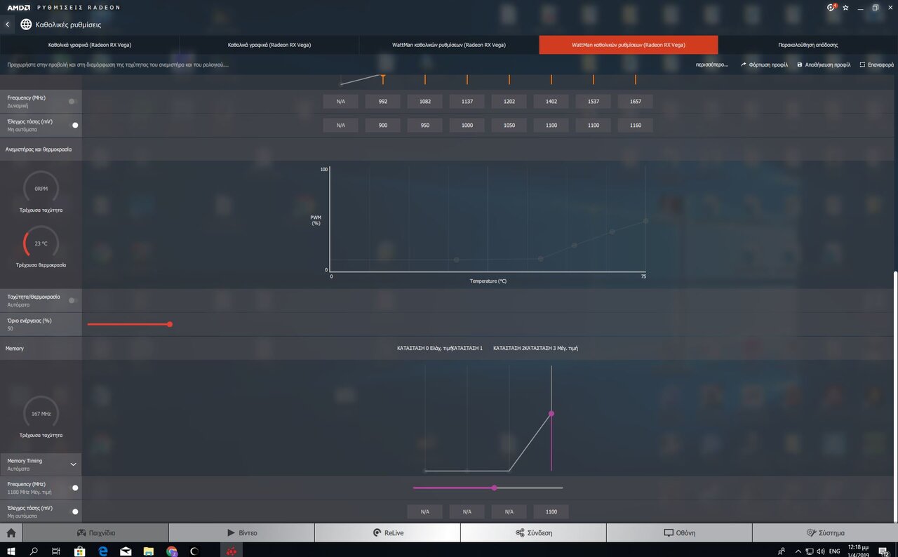Open Σύνδεση section in bottom bar
Viewport: 898px width, 557px height.
pos(533,533)
